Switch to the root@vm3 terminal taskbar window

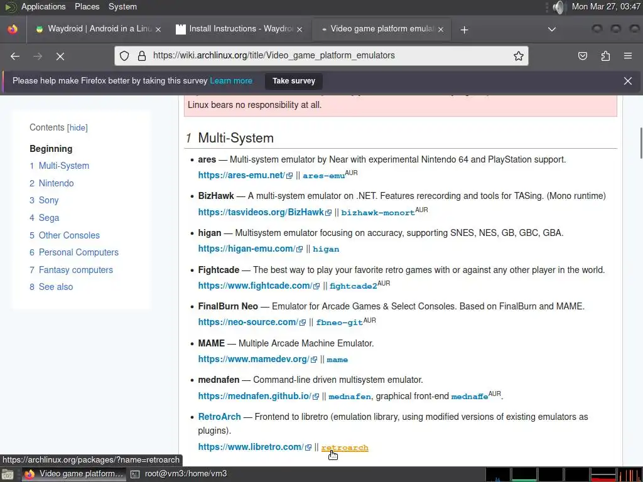(179, 474)
